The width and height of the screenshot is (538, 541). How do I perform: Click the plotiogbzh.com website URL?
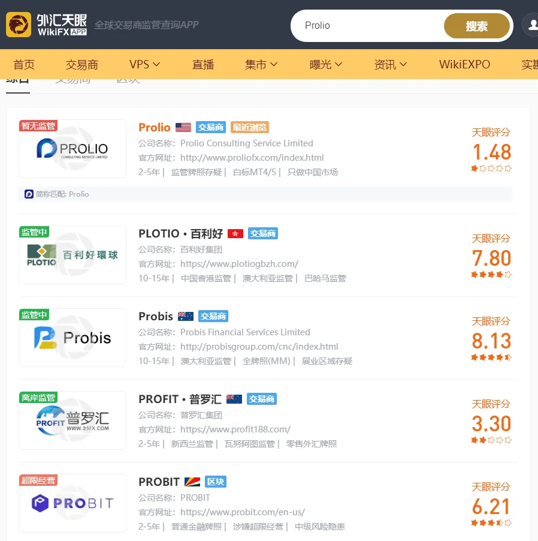pos(239,264)
